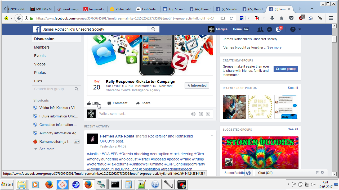Click the Create group button
This screenshot has width=339, height=190.
click(286, 69)
